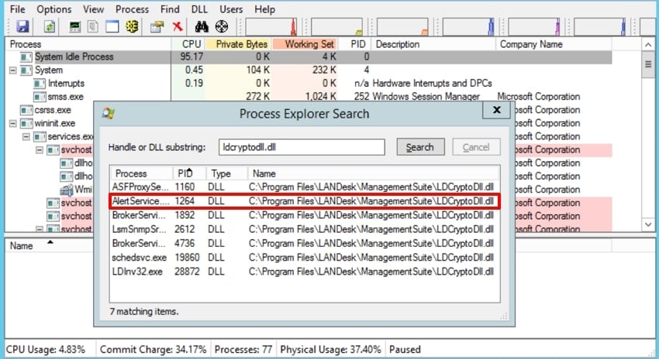The image size is (659, 359).
Task: Collapse the wininit.exe tree node
Action: (x=13, y=123)
